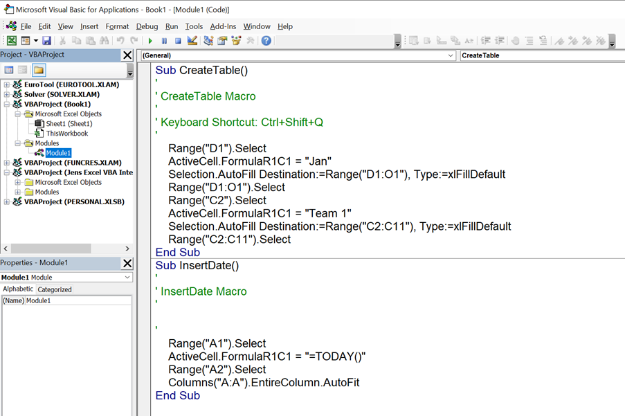Click the Quick Info icon
This screenshot has width=625, height=416.
[442, 40]
